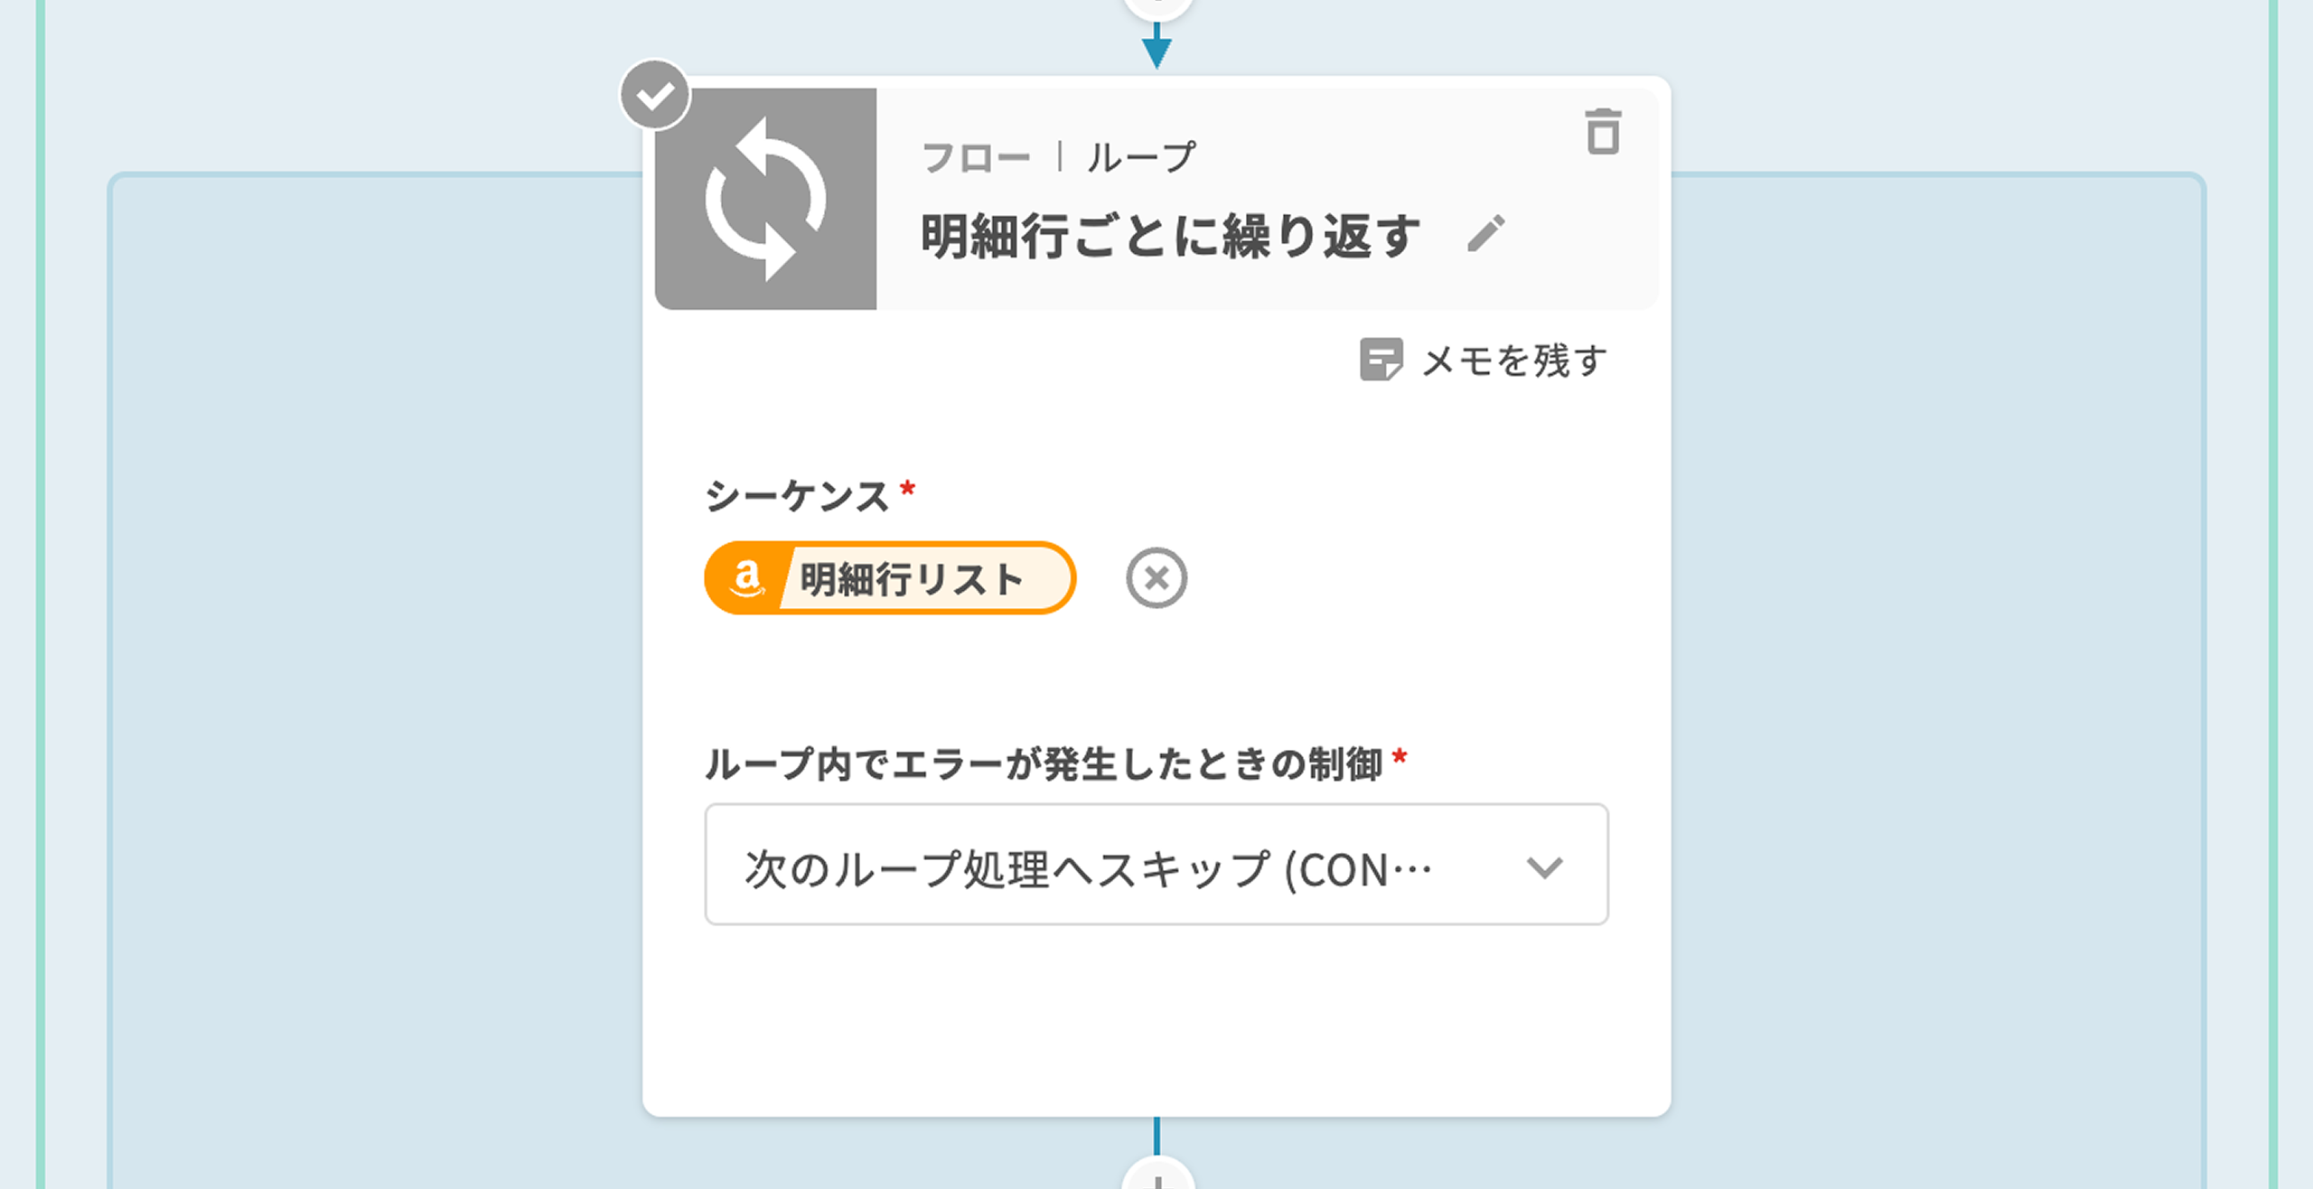
Task: Click the checkmark status badge
Action: coord(655,95)
